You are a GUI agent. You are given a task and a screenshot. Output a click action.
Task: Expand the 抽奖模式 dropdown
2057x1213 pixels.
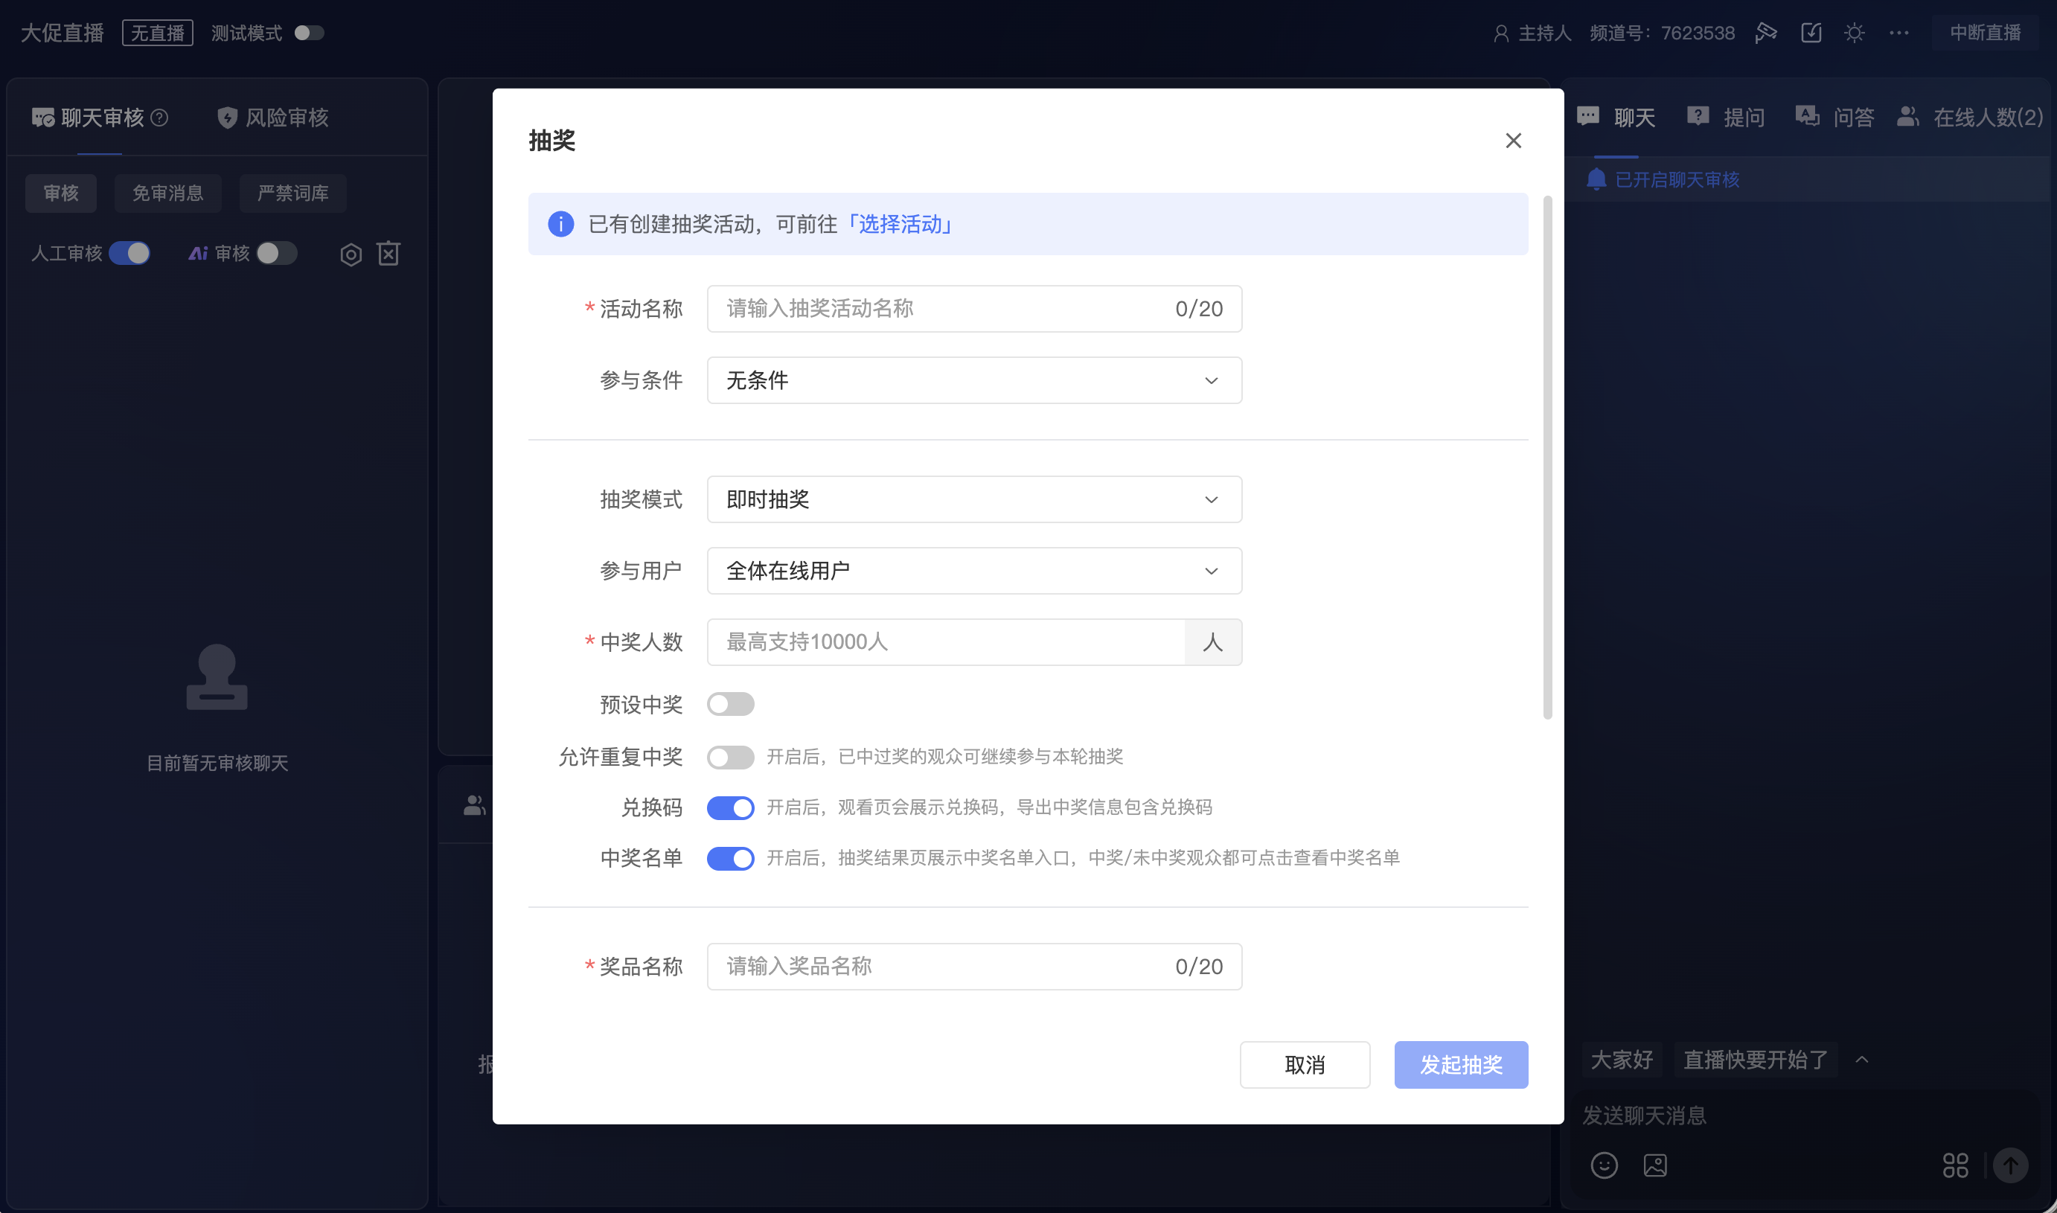point(974,499)
